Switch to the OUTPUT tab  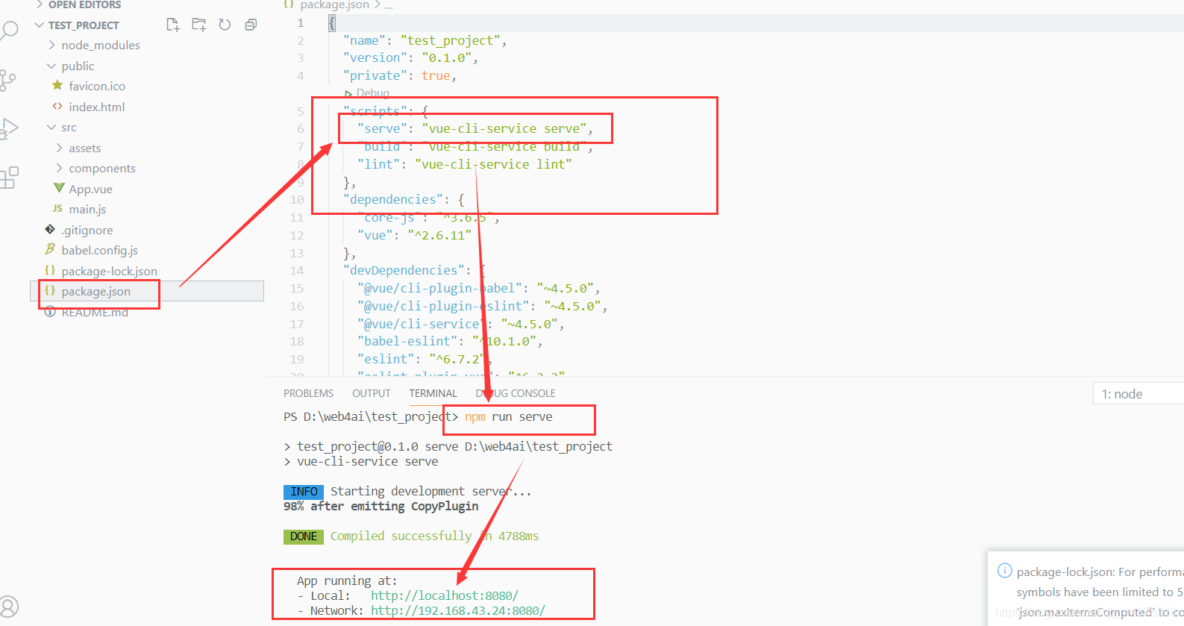click(371, 393)
